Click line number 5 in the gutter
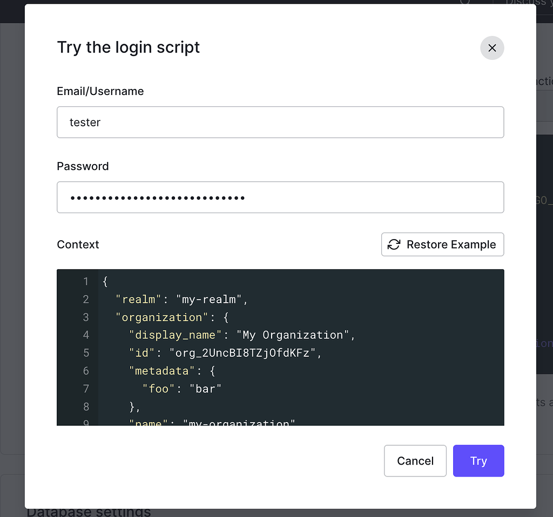Viewport: 553px width, 517px height. pos(86,353)
